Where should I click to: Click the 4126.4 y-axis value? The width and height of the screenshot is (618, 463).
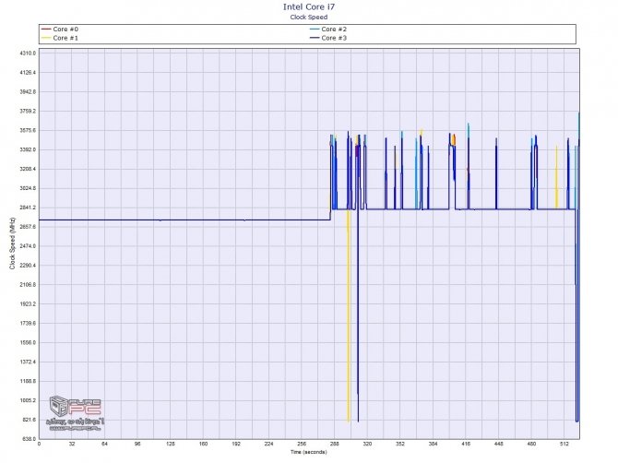pyautogui.click(x=28, y=73)
